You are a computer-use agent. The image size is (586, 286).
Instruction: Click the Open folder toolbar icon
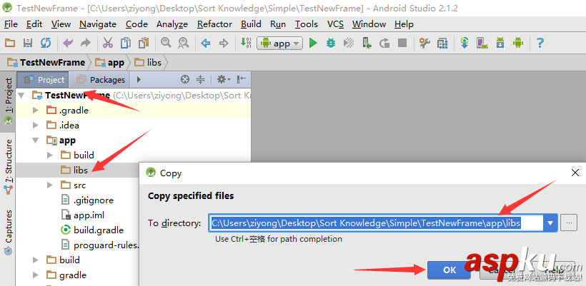click(x=10, y=43)
